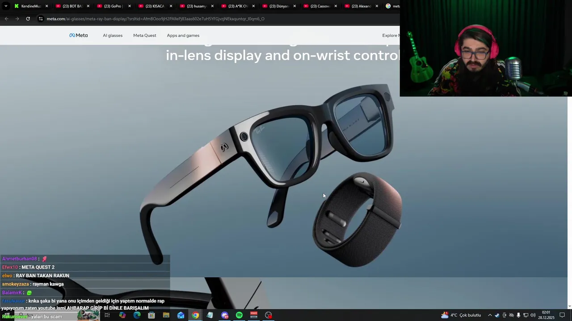Click the Meta logo in site header

78,35
